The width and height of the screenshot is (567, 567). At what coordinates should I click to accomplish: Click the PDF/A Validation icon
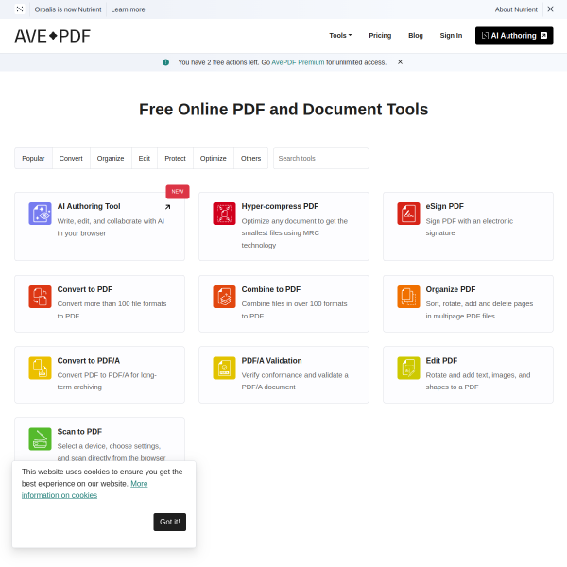[x=224, y=368]
